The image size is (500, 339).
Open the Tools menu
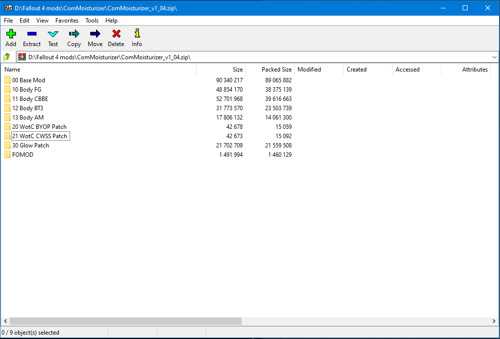coord(92,21)
